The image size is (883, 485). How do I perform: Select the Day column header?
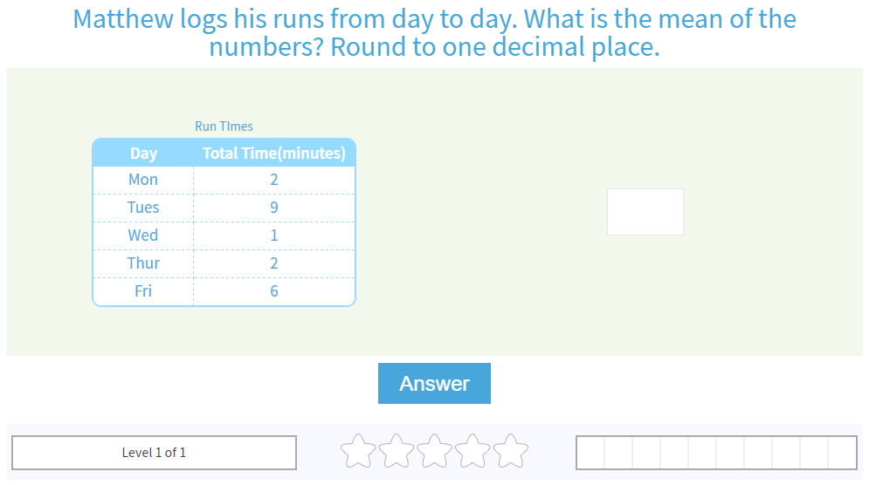click(143, 154)
